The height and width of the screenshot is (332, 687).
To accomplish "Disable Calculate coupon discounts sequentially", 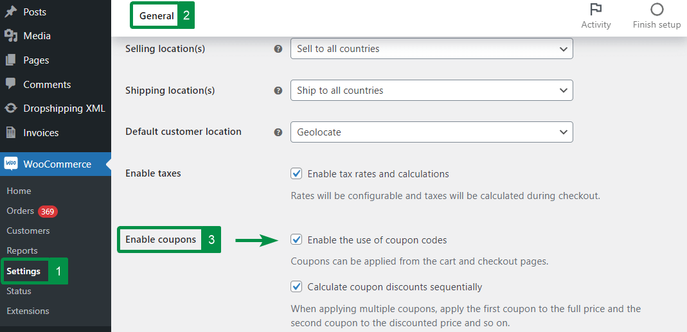I will click(296, 286).
